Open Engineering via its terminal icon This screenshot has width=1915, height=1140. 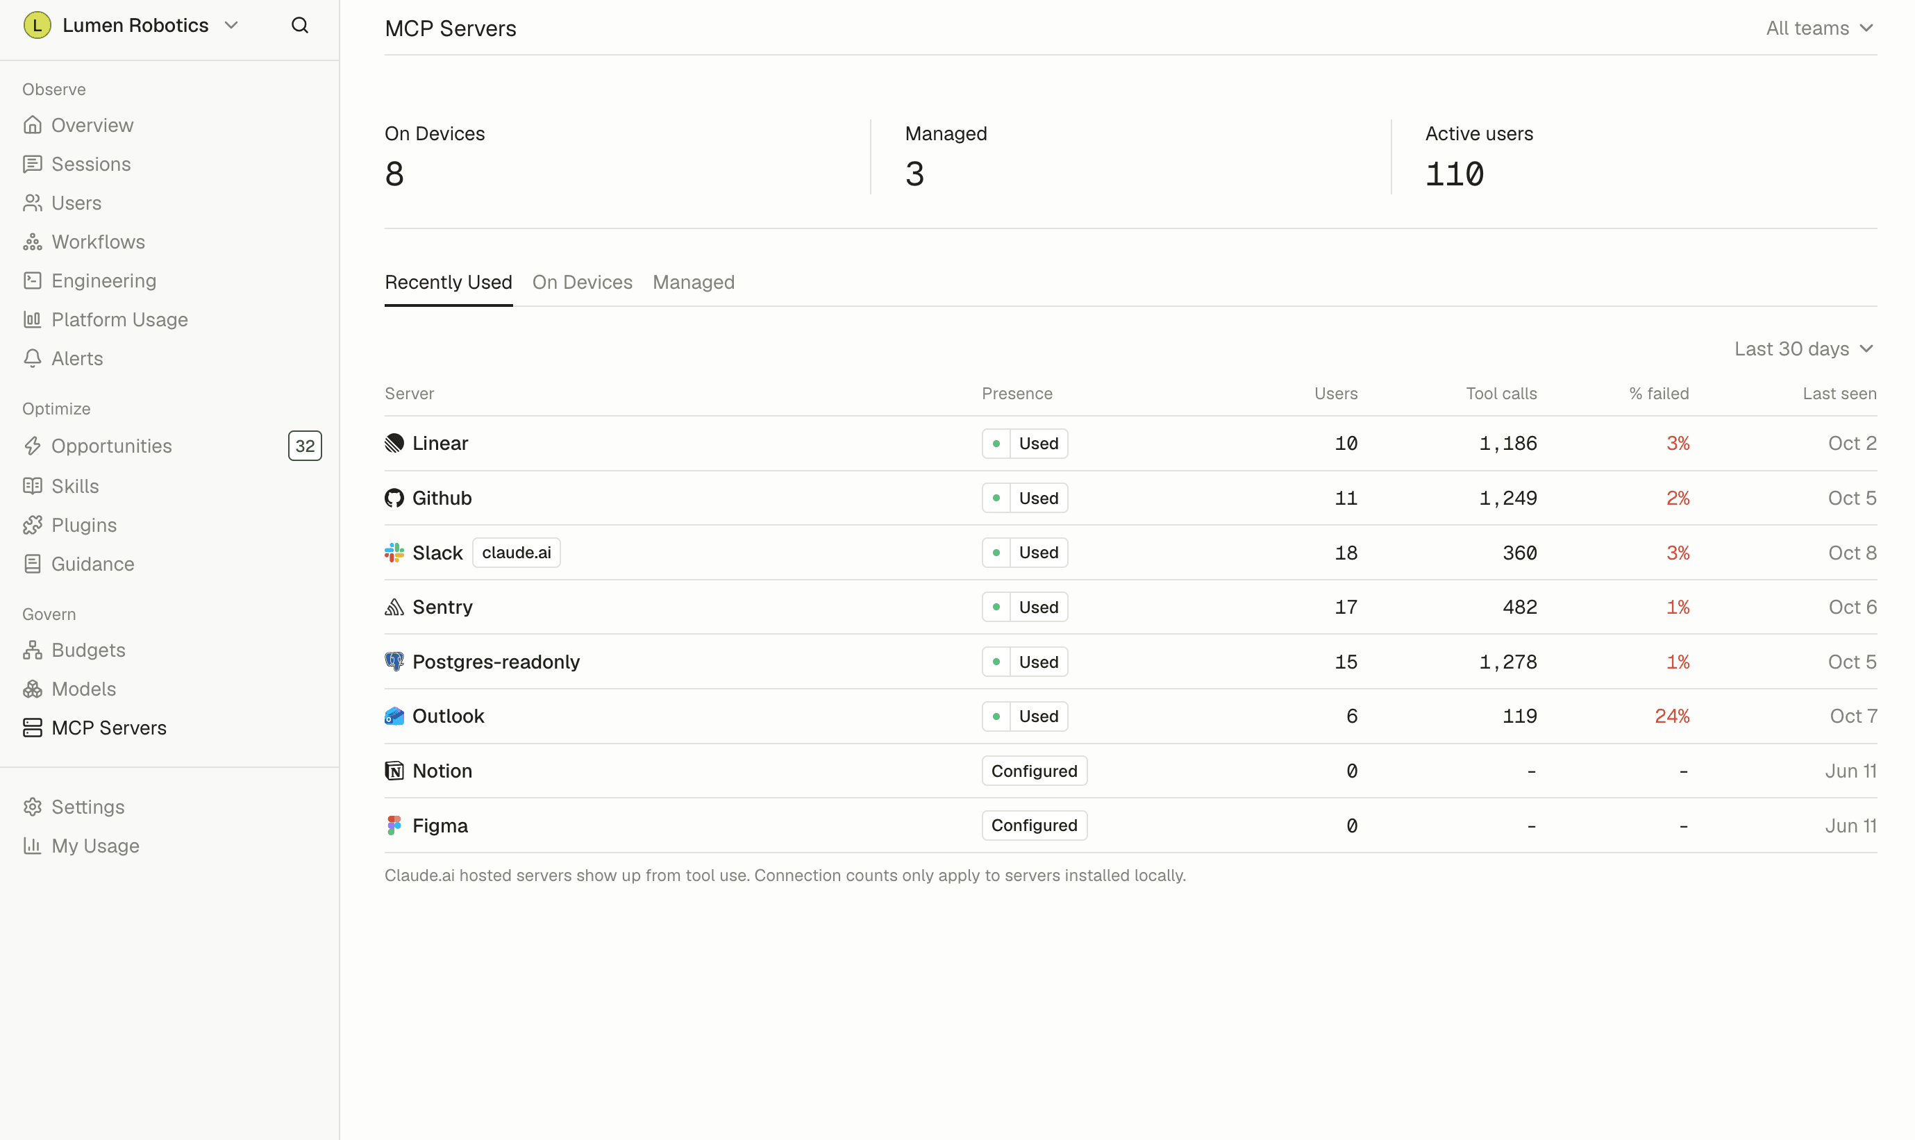point(32,280)
